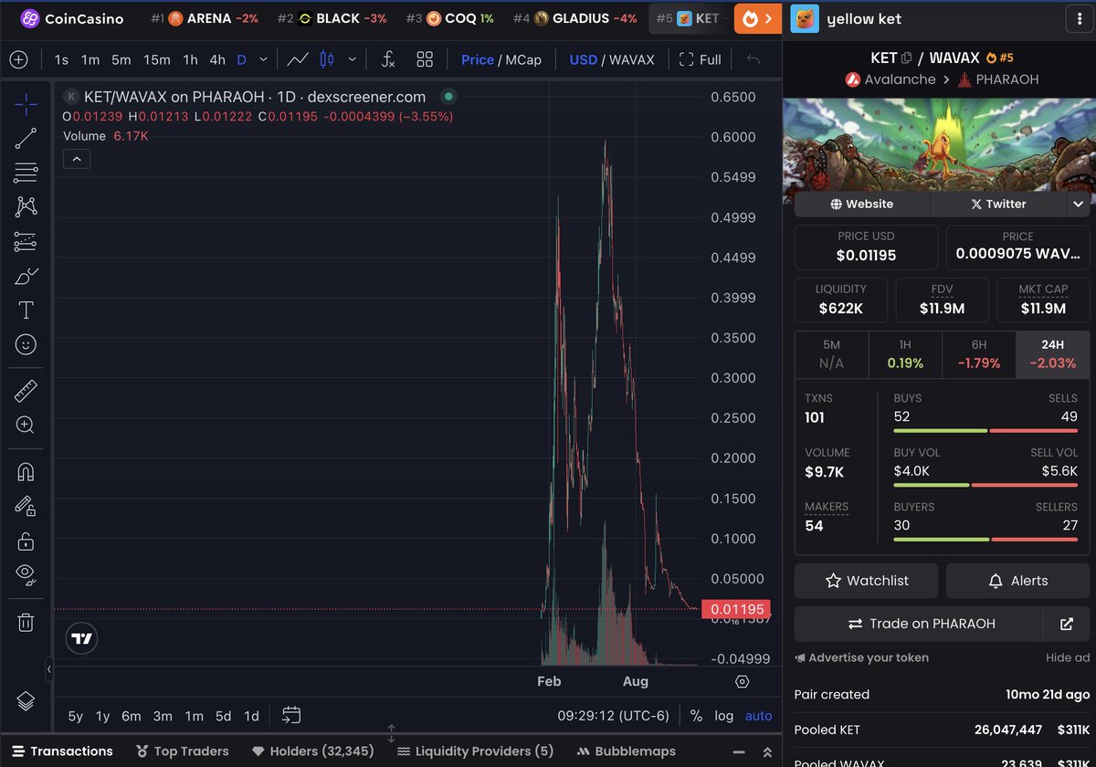Open the go to date calendar icon

pos(291,715)
